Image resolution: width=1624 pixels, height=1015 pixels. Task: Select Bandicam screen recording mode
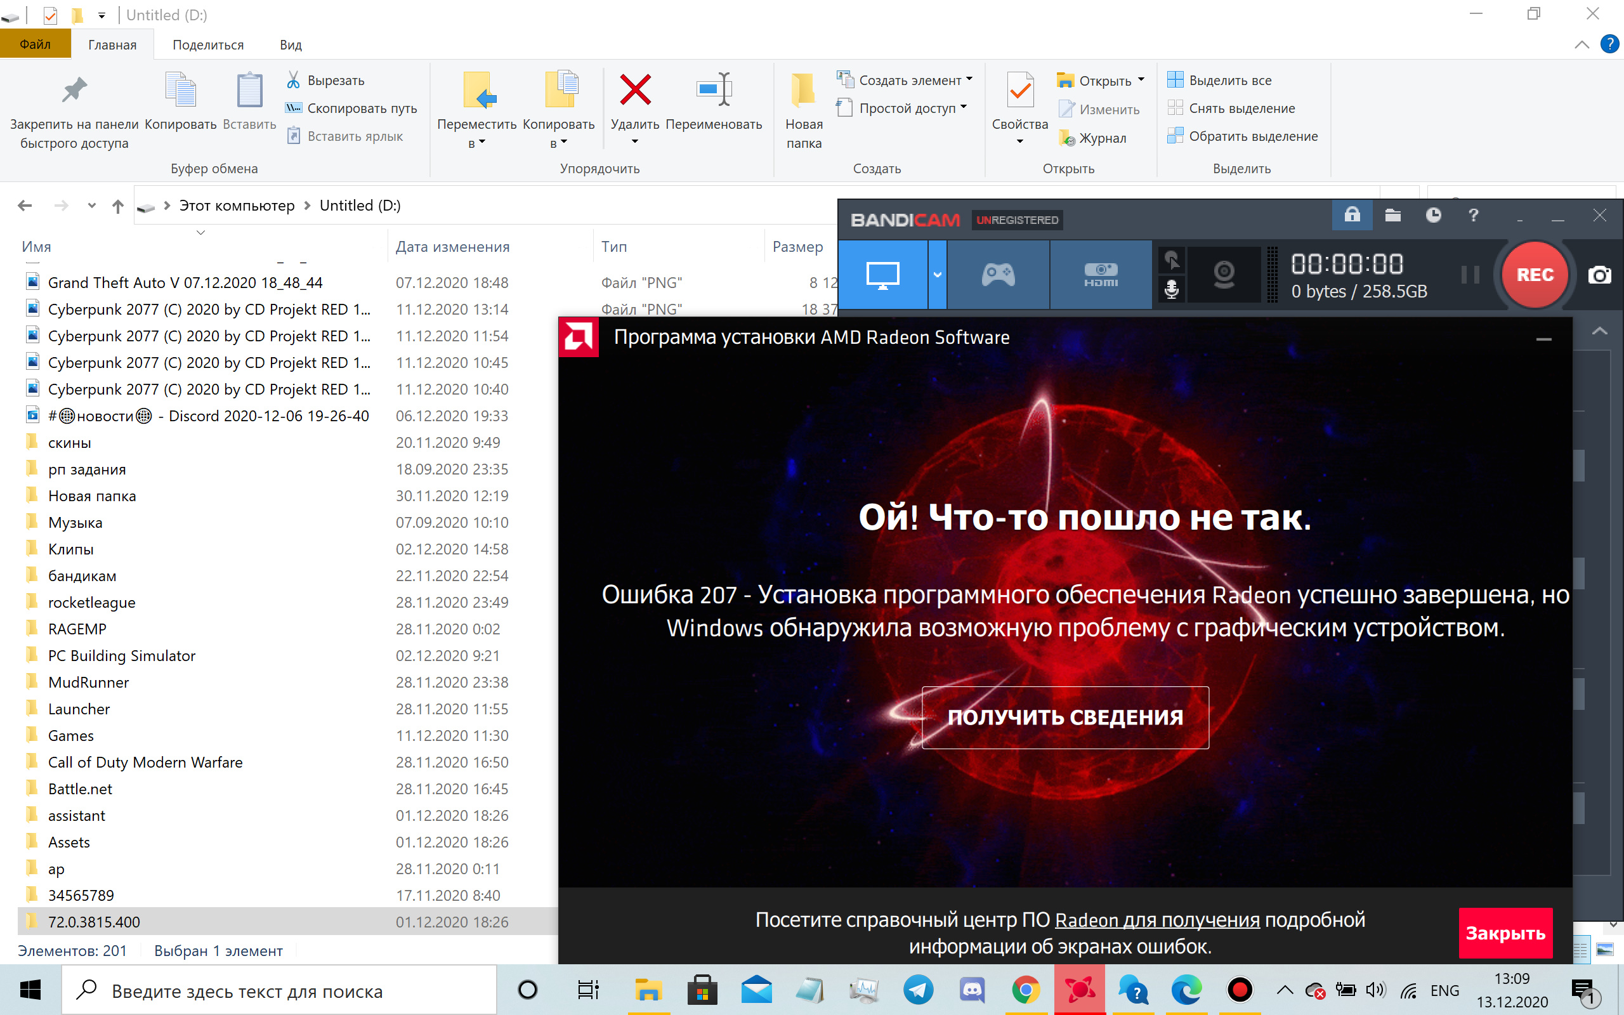point(882,275)
